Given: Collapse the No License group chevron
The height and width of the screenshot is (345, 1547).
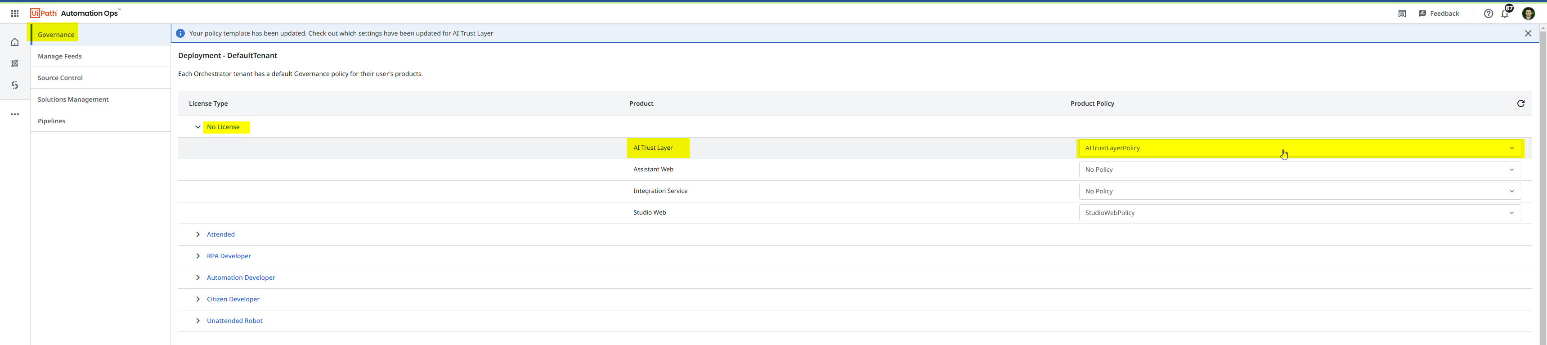Looking at the screenshot, I should pos(197,127).
